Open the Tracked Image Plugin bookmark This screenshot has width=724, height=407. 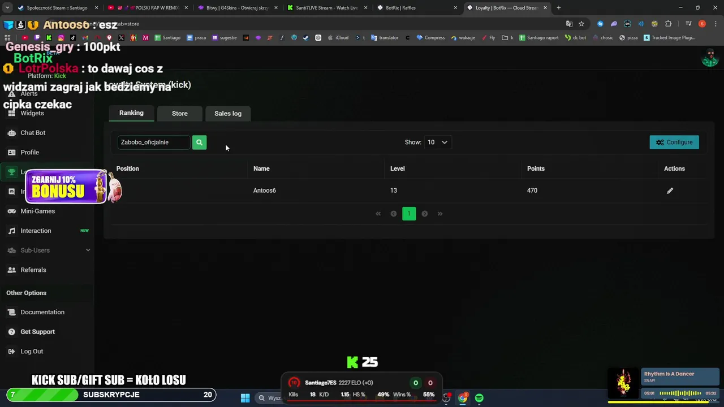[670, 38]
